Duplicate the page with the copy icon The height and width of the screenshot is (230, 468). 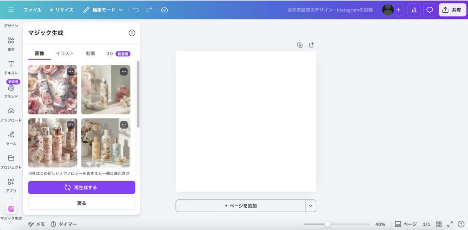[x=300, y=45]
